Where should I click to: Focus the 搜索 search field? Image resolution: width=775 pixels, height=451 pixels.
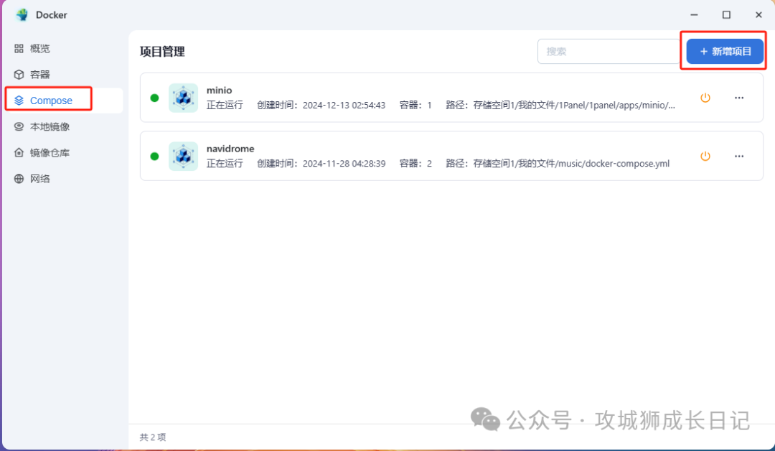click(x=609, y=52)
